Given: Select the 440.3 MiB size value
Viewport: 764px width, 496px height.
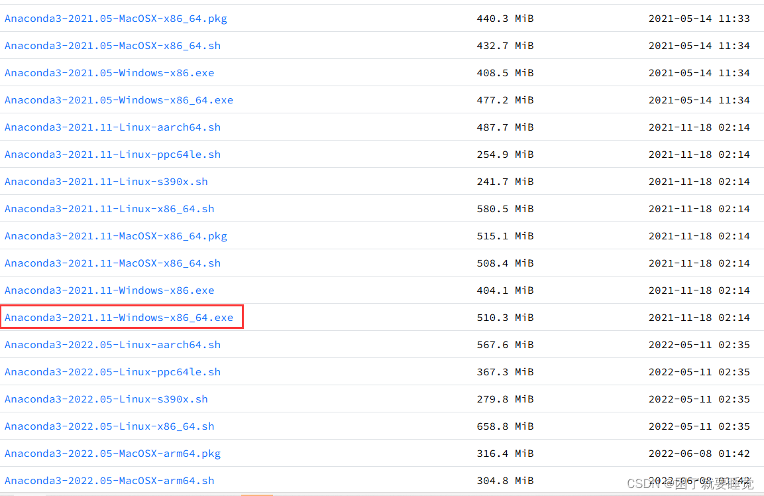Looking at the screenshot, I should [506, 19].
